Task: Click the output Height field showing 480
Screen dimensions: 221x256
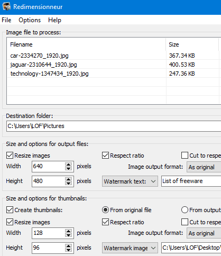Action: tap(48, 181)
